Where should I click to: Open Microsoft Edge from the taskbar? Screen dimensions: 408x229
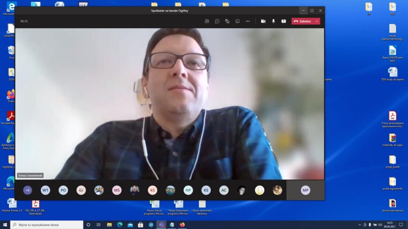(120, 225)
